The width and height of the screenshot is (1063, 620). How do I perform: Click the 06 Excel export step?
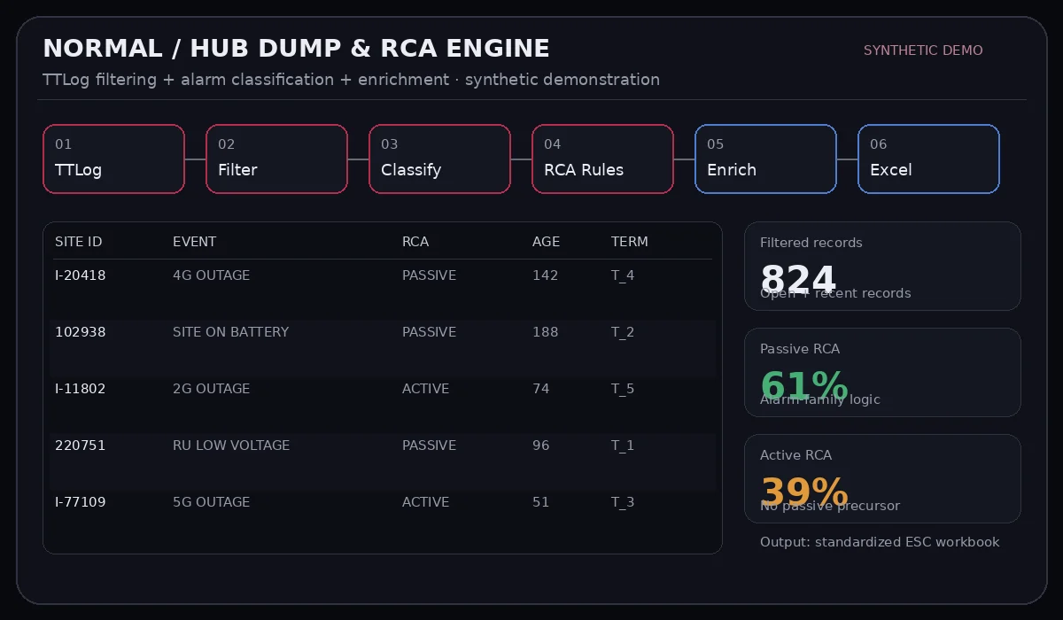coord(928,159)
